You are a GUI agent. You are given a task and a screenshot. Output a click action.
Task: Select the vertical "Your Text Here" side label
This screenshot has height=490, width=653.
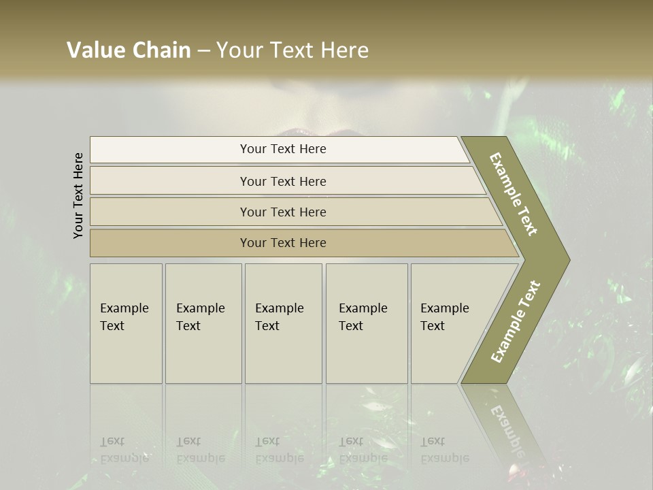tap(78, 195)
